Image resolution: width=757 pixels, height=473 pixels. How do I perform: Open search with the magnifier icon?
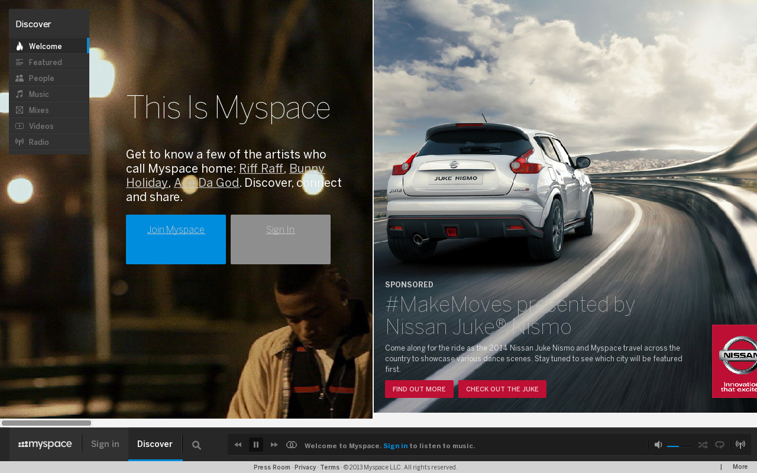[x=197, y=445]
